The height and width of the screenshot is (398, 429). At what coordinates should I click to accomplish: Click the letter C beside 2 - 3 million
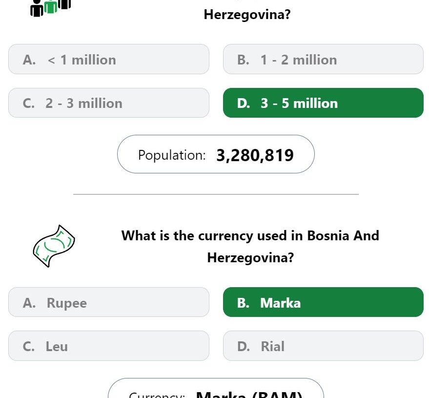(29, 104)
